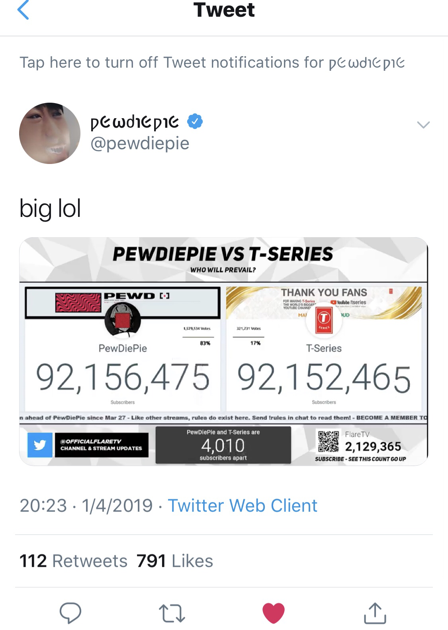448x630 pixels.
Task: Tap the retweet arrows icon
Action: point(172,613)
